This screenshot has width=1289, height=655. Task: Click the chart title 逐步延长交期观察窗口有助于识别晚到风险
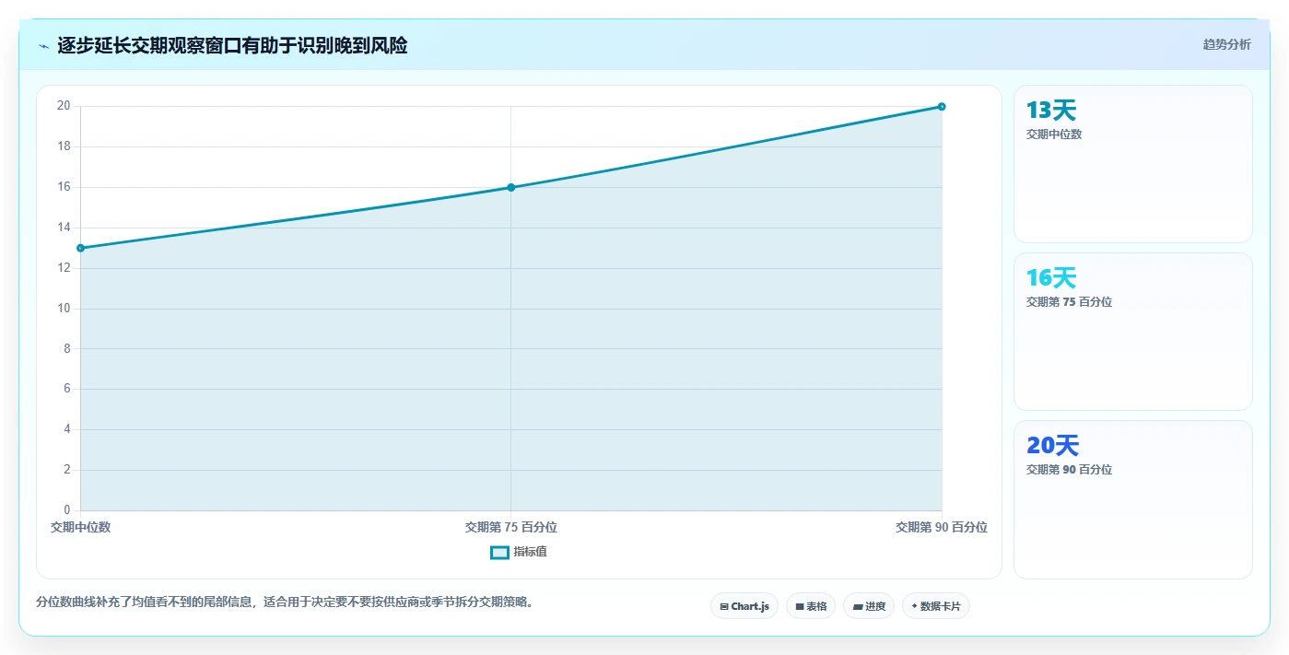pyautogui.click(x=232, y=45)
